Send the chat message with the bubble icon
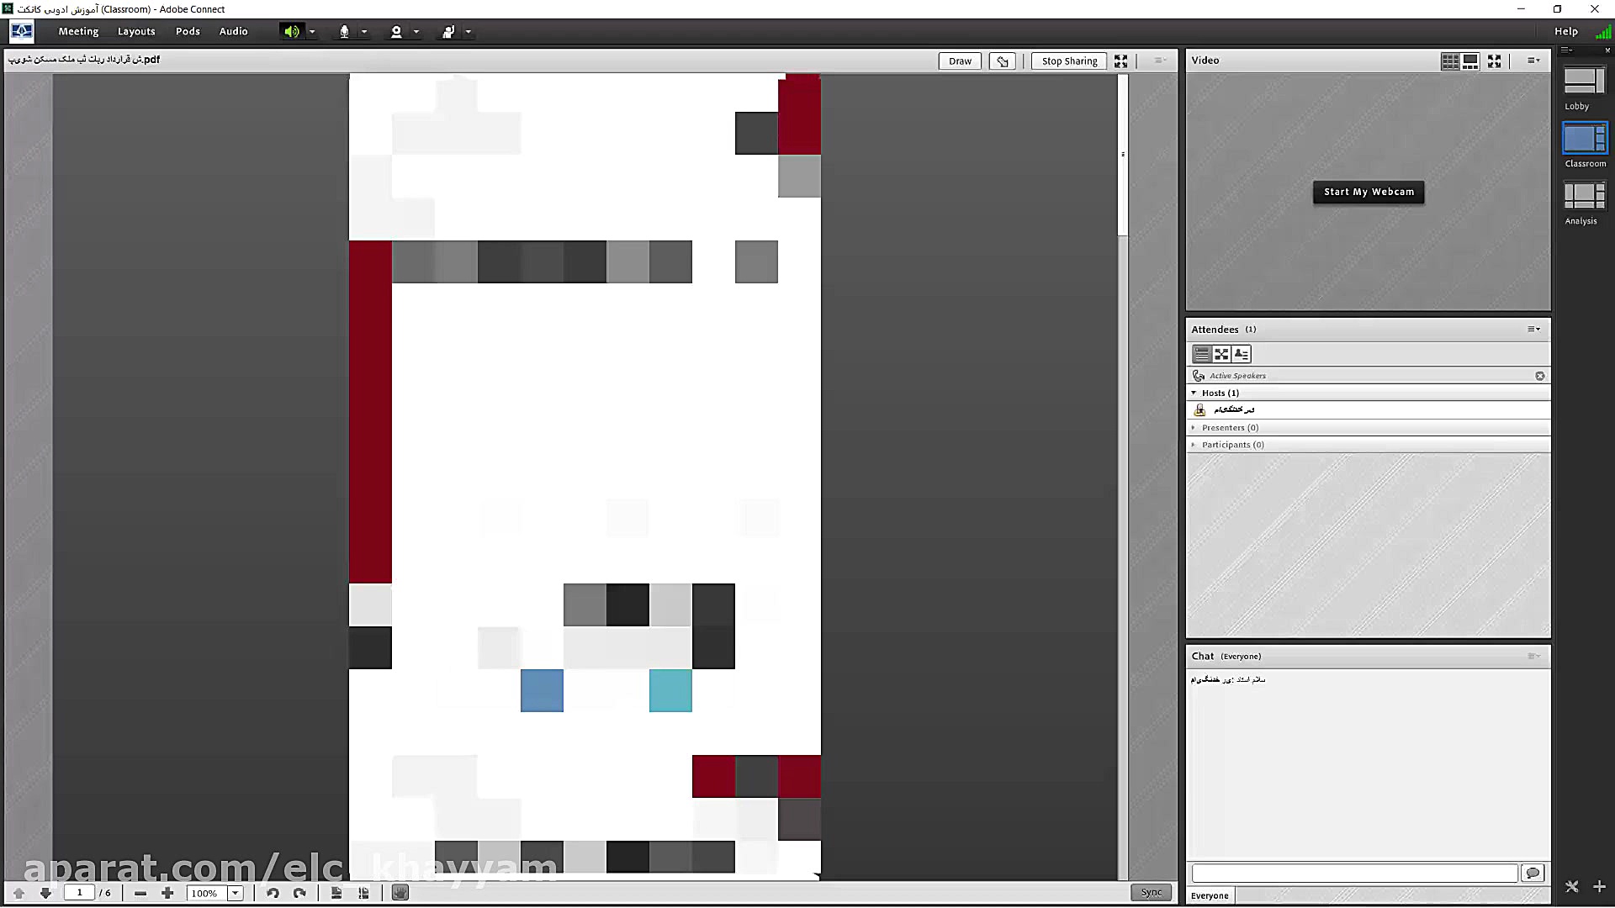1615x908 pixels. coord(1533,873)
